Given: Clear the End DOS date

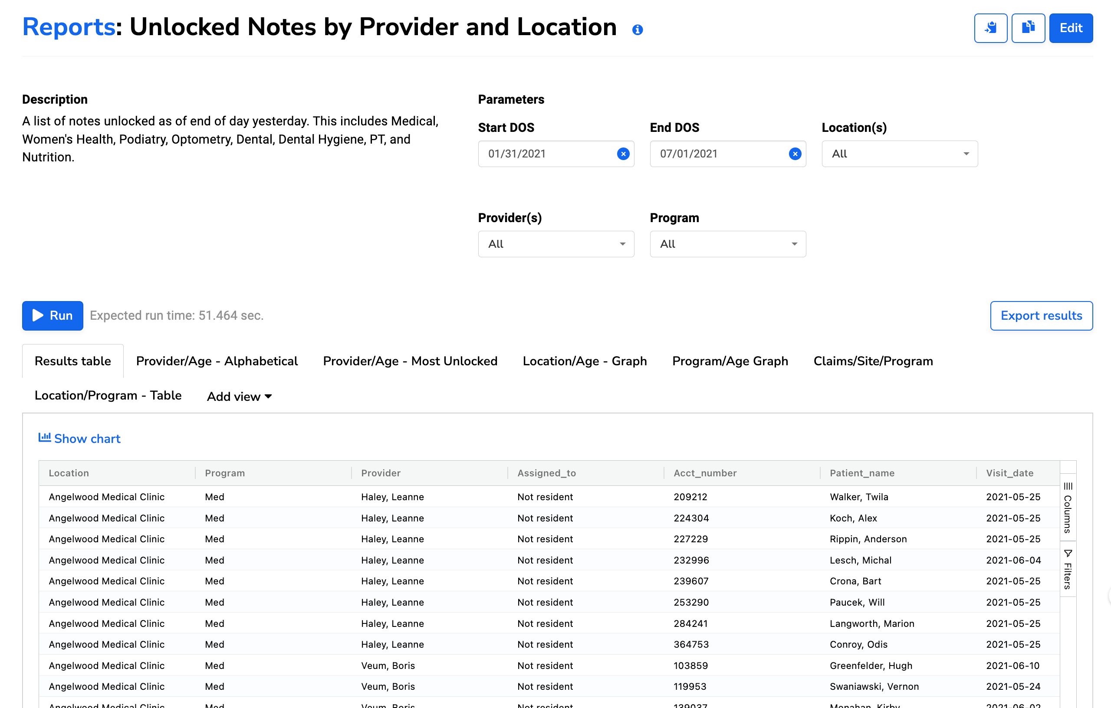Looking at the screenshot, I should coord(795,154).
